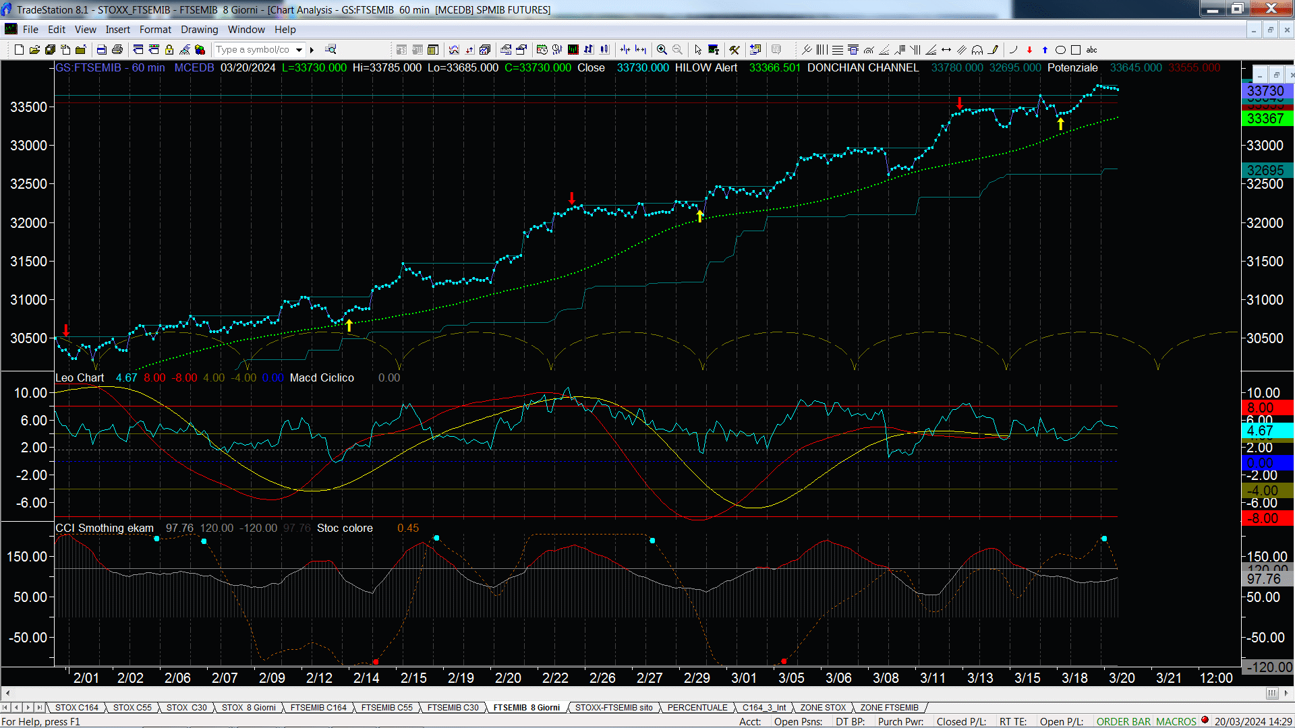1295x728 pixels.
Task: Switch to the FTSEMIB C164 tab
Action: click(318, 708)
